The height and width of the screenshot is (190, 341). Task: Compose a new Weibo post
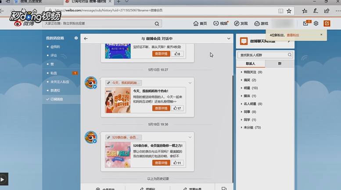tap(327, 23)
